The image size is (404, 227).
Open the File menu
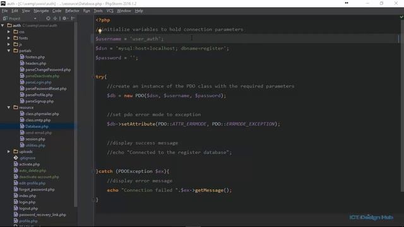[4, 11]
